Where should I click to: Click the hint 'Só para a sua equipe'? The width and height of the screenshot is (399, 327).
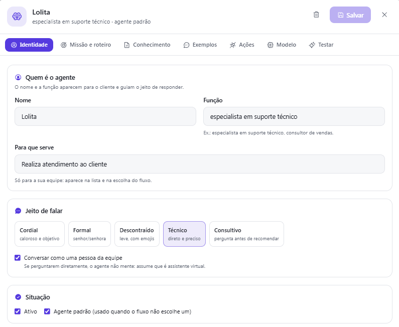click(x=39, y=181)
